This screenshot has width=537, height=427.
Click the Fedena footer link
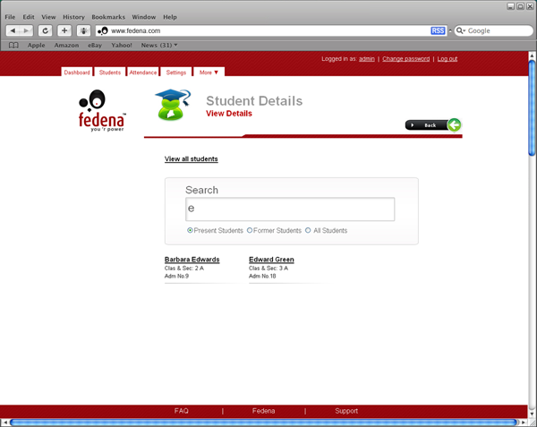(x=263, y=411)
